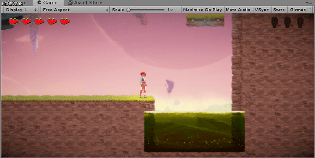The height and width of the screenshot is (158, 315).
Task: Open the Asset Store tab
Action: [x=85, y=3]
